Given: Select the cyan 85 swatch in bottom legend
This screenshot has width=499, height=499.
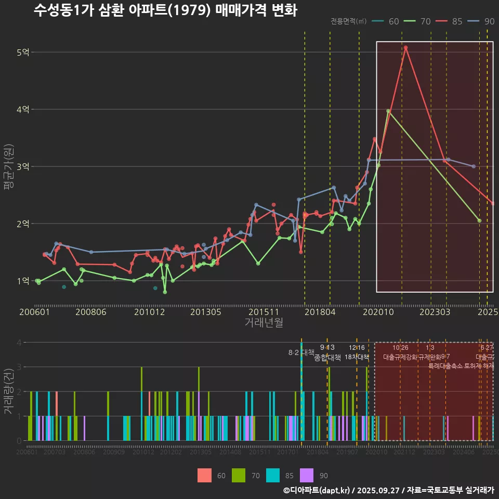Looking at the screenshot, I should [273, 475].
